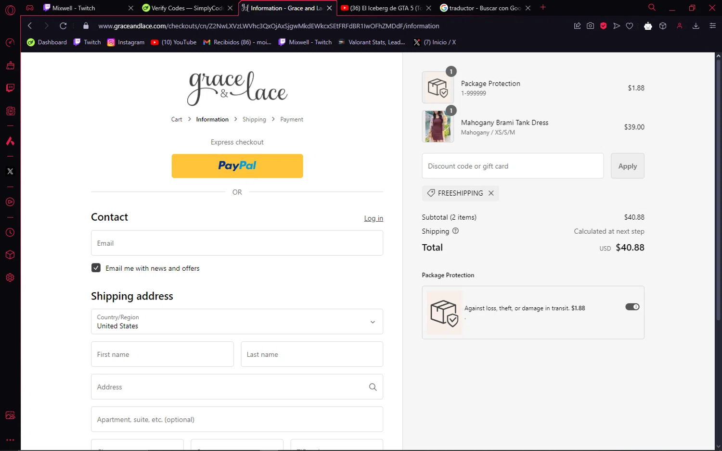Click the browser address bar URL
Image resolution: width=722 pixels, height=451 pixels.
point(269,26)
